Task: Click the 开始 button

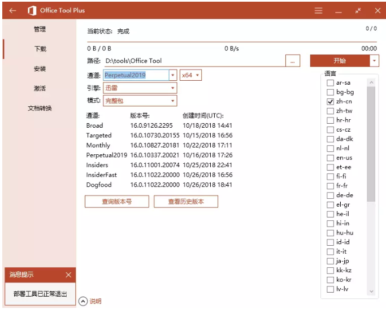Action: click(340, 61)
